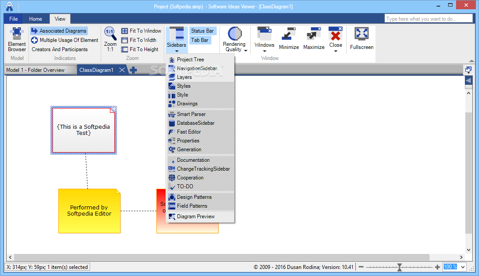The width and height of the screenshot is (479, 276).
Task: Open the Rendering Quality options
Action: point(234,40)
